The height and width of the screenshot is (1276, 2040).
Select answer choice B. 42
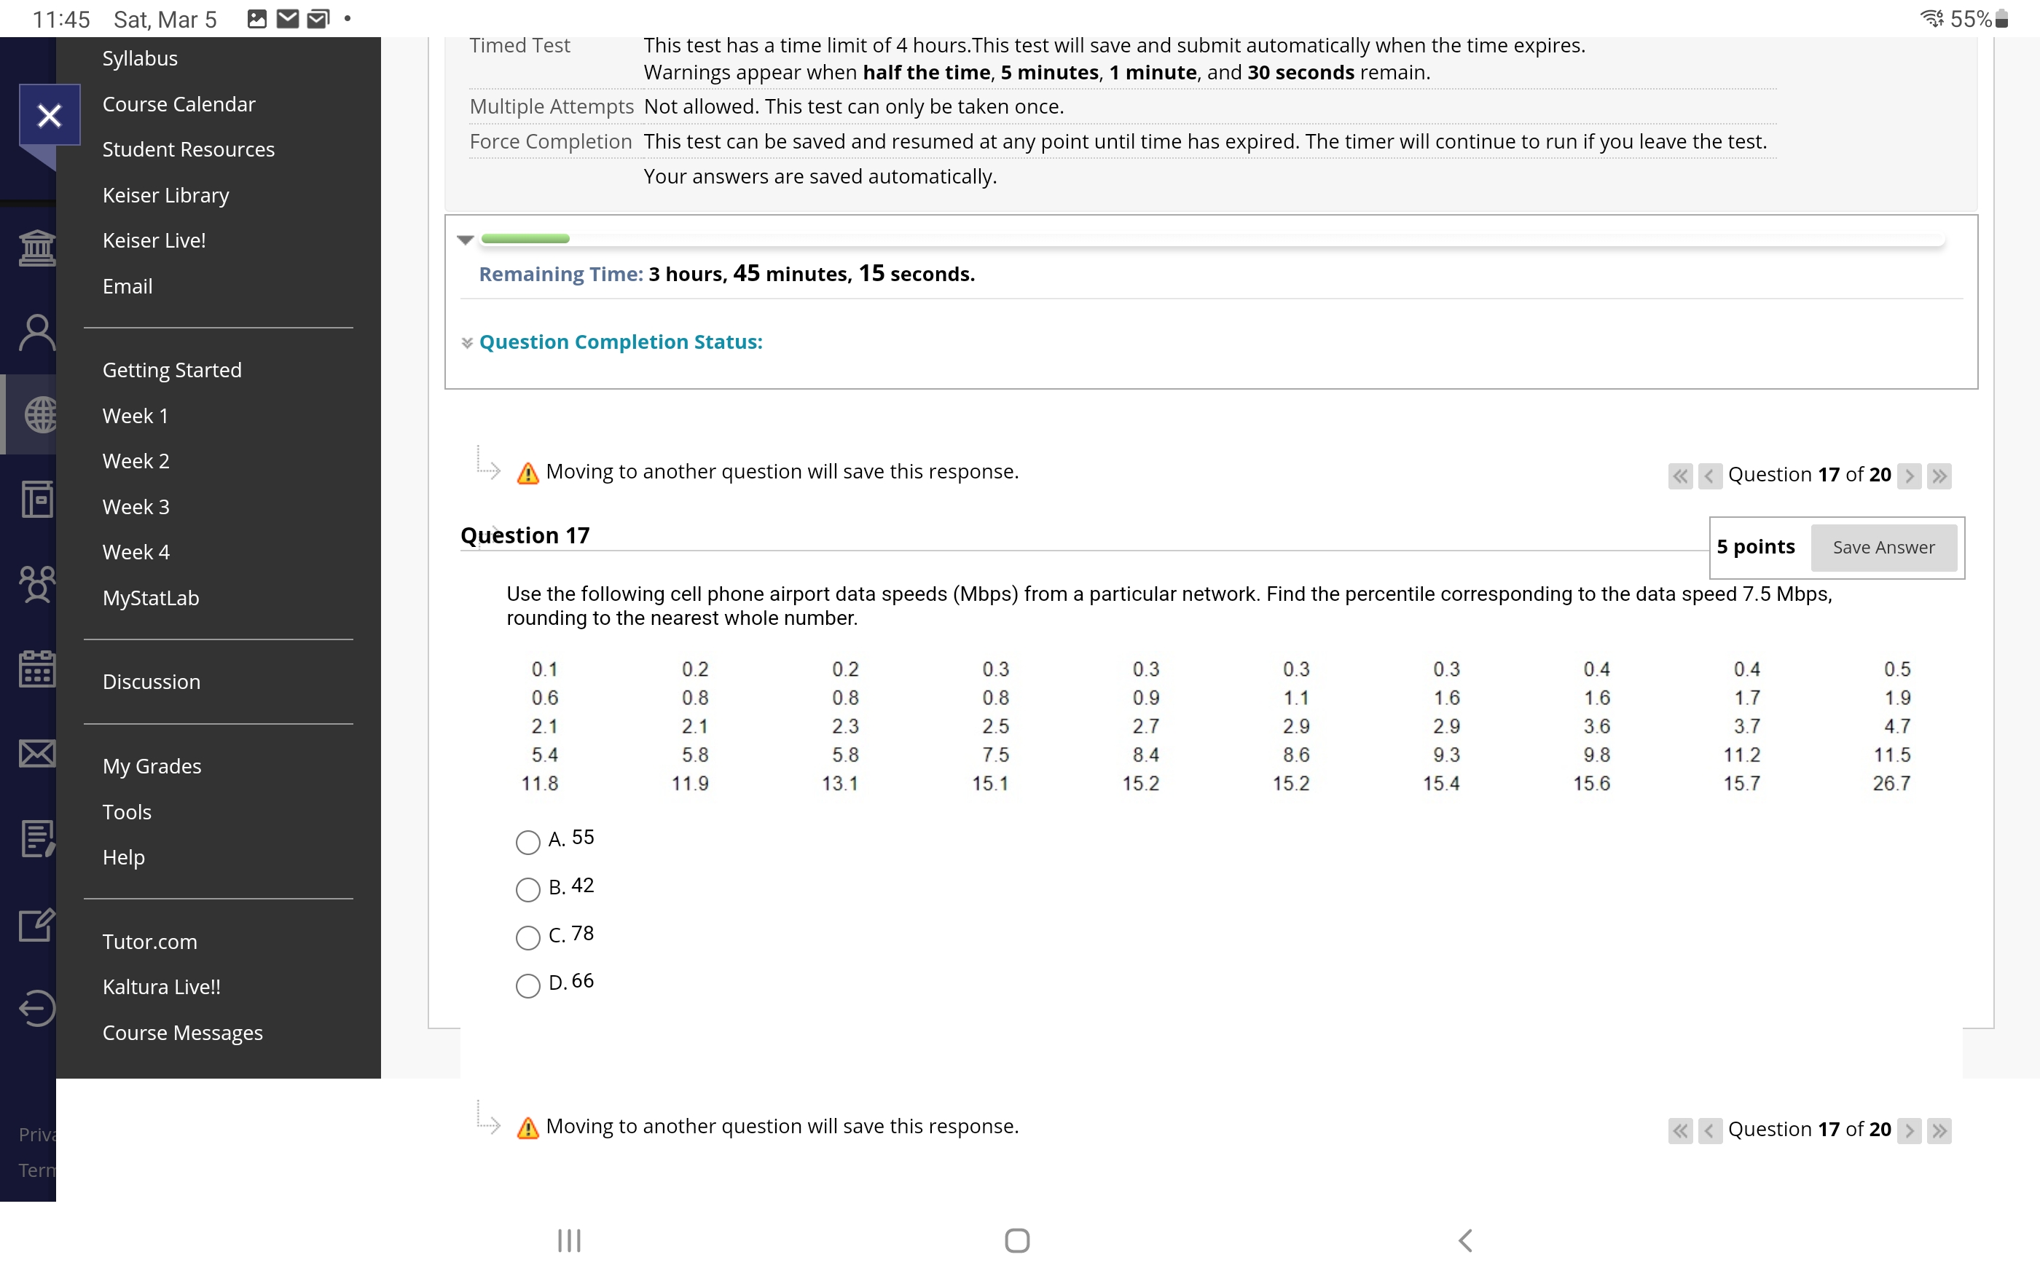tap(527, 889)
